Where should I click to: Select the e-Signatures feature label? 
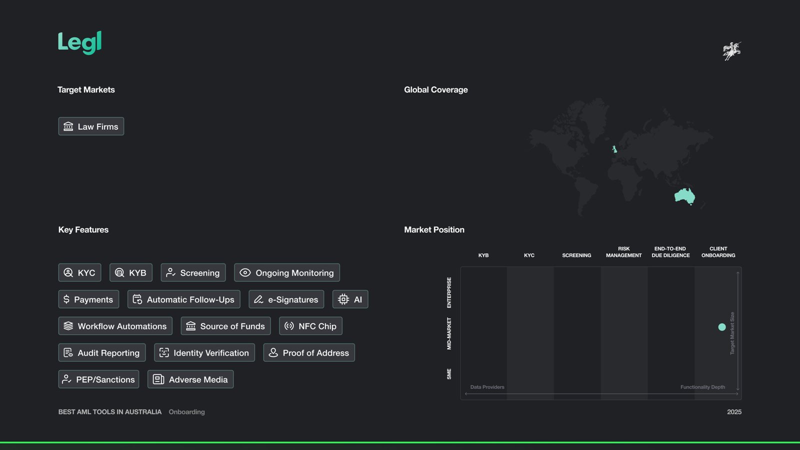293,299
